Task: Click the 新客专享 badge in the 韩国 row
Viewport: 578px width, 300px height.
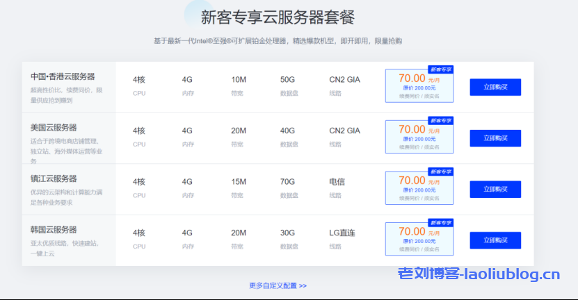Action: (440, 222)
